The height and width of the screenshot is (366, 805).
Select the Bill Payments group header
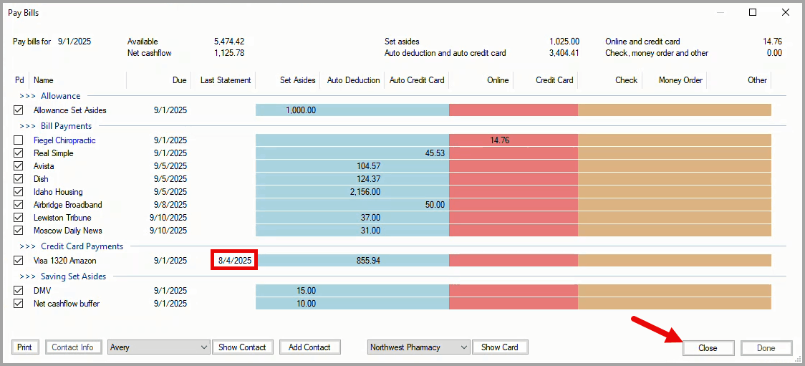click(66, 126)
